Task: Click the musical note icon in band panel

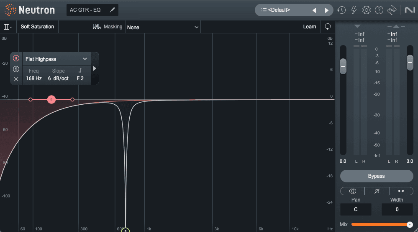Action: (x=80, y=71)
